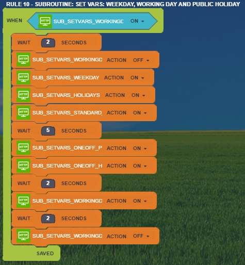Open the OFF dropdown on the final action block

pyautogui.click(x=141, y=236)
